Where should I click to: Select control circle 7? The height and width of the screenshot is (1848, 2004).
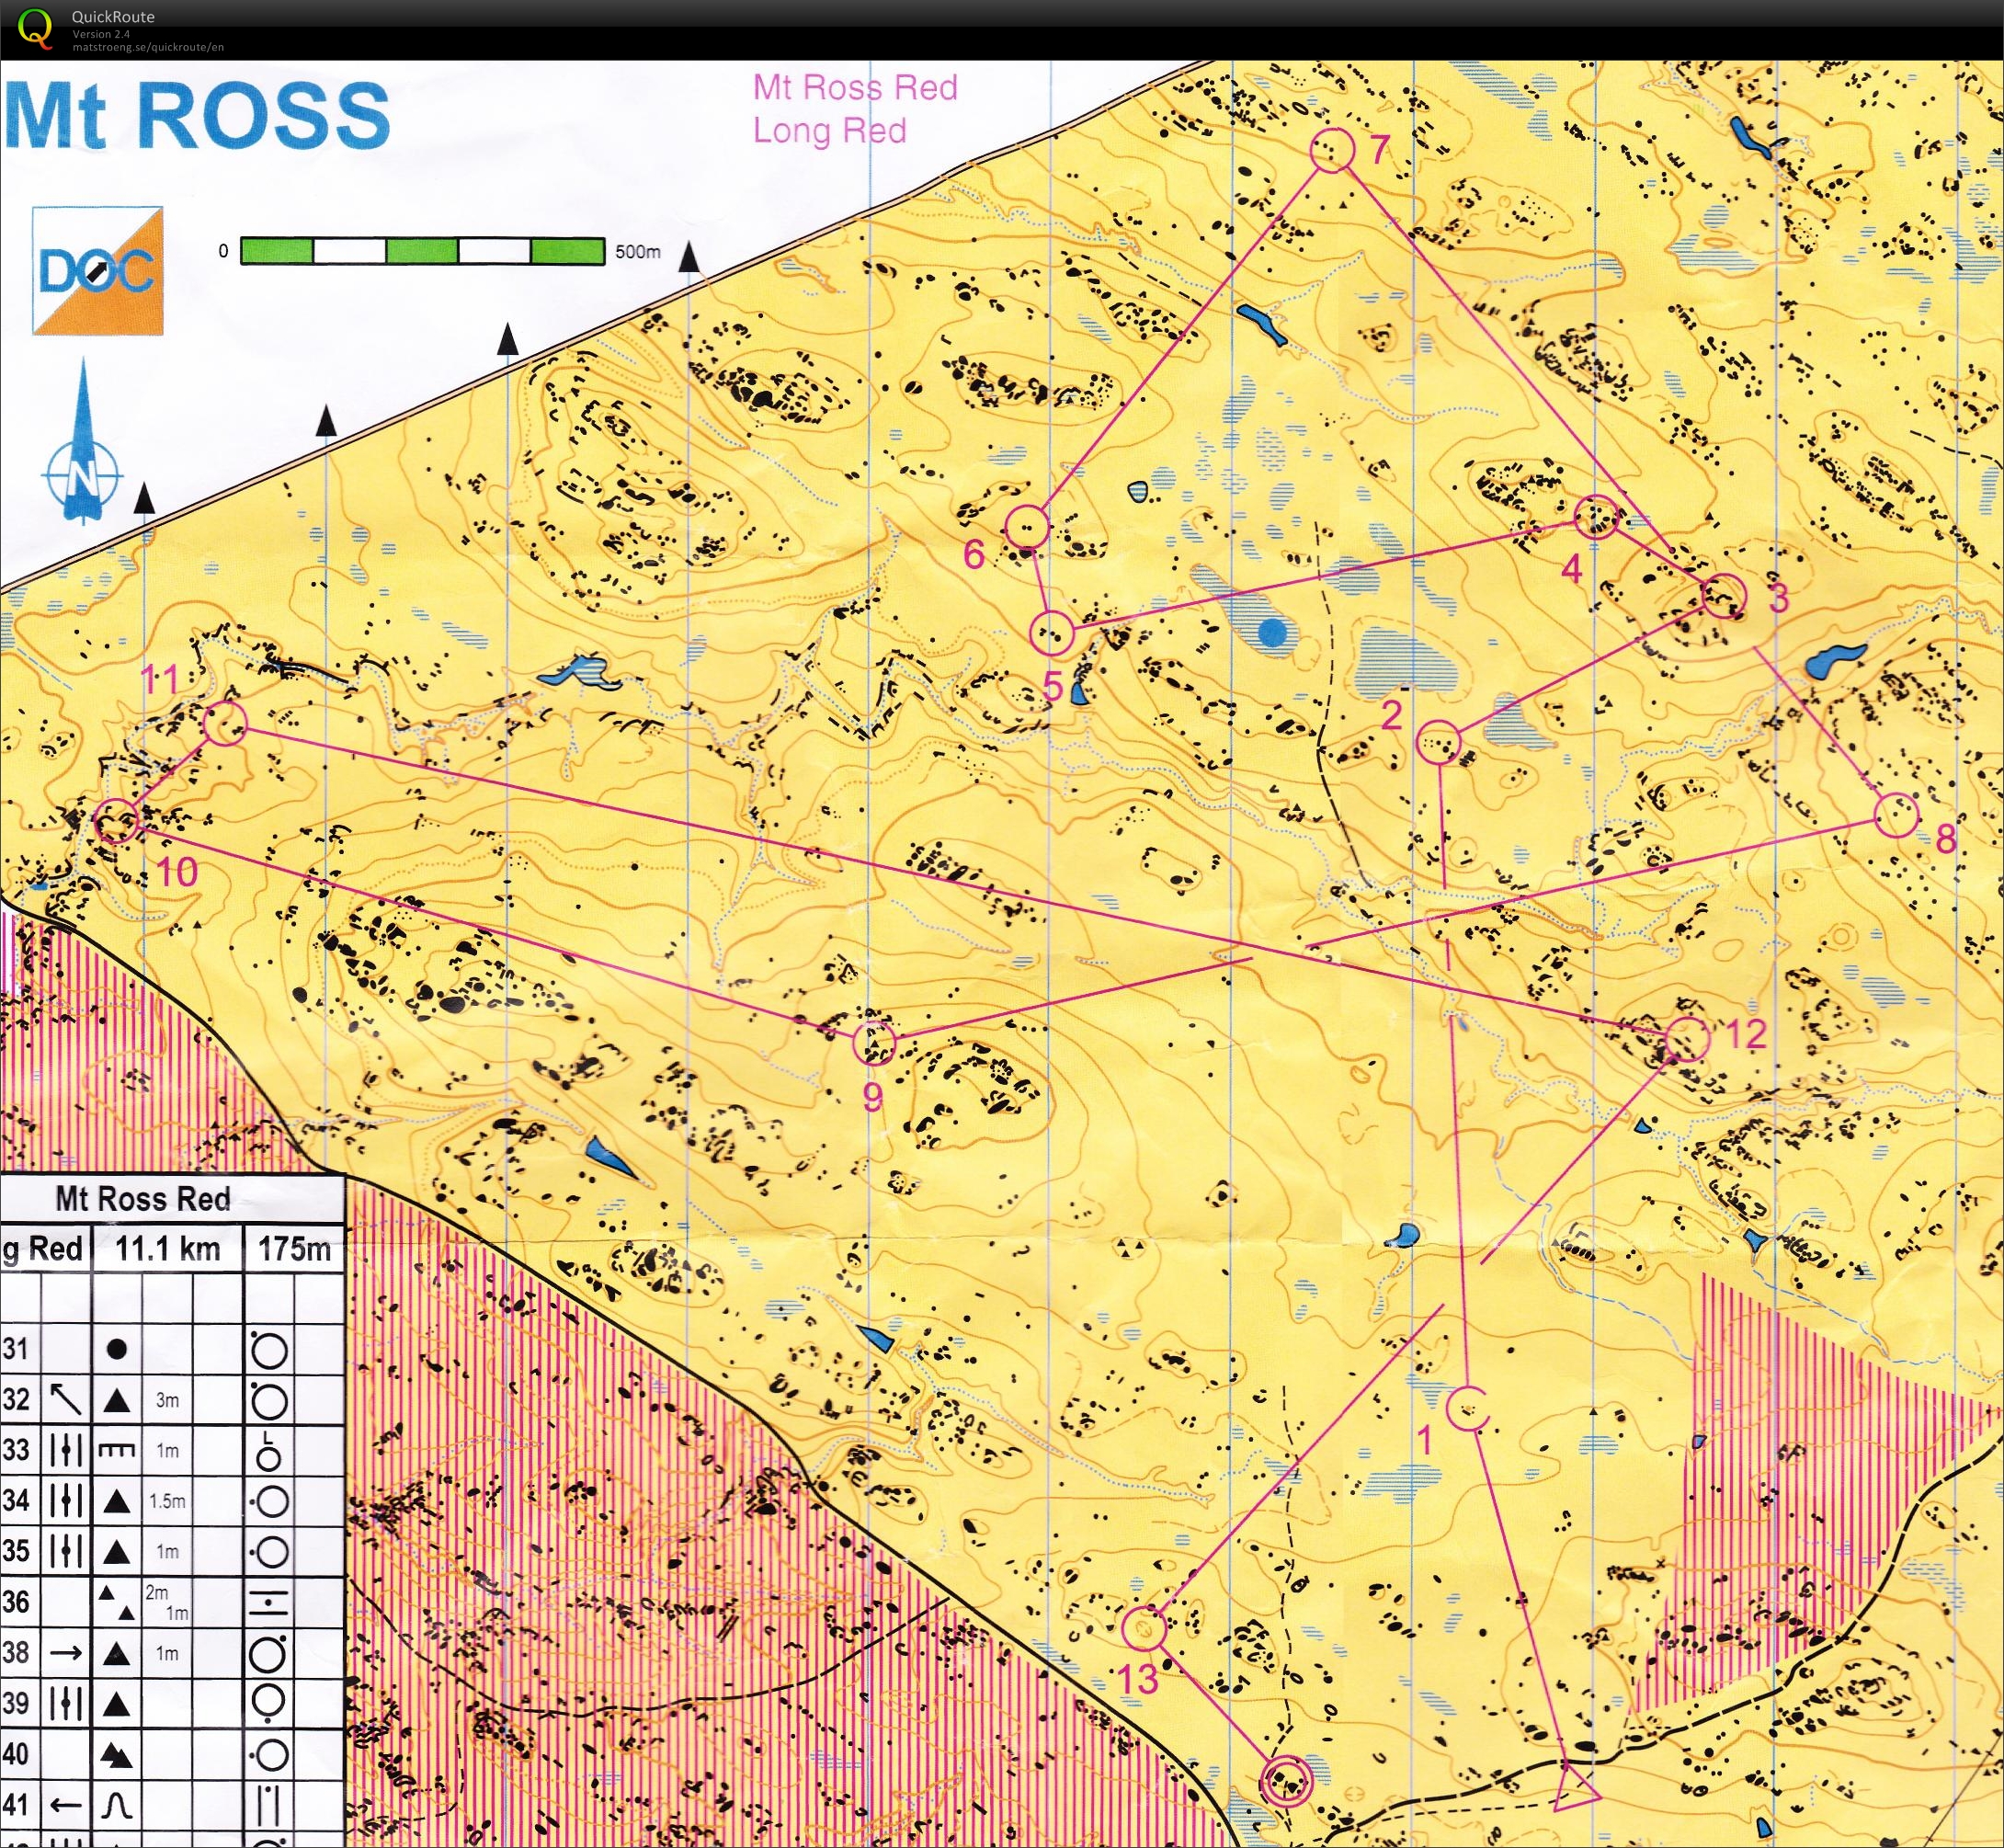coord(1332,150)
